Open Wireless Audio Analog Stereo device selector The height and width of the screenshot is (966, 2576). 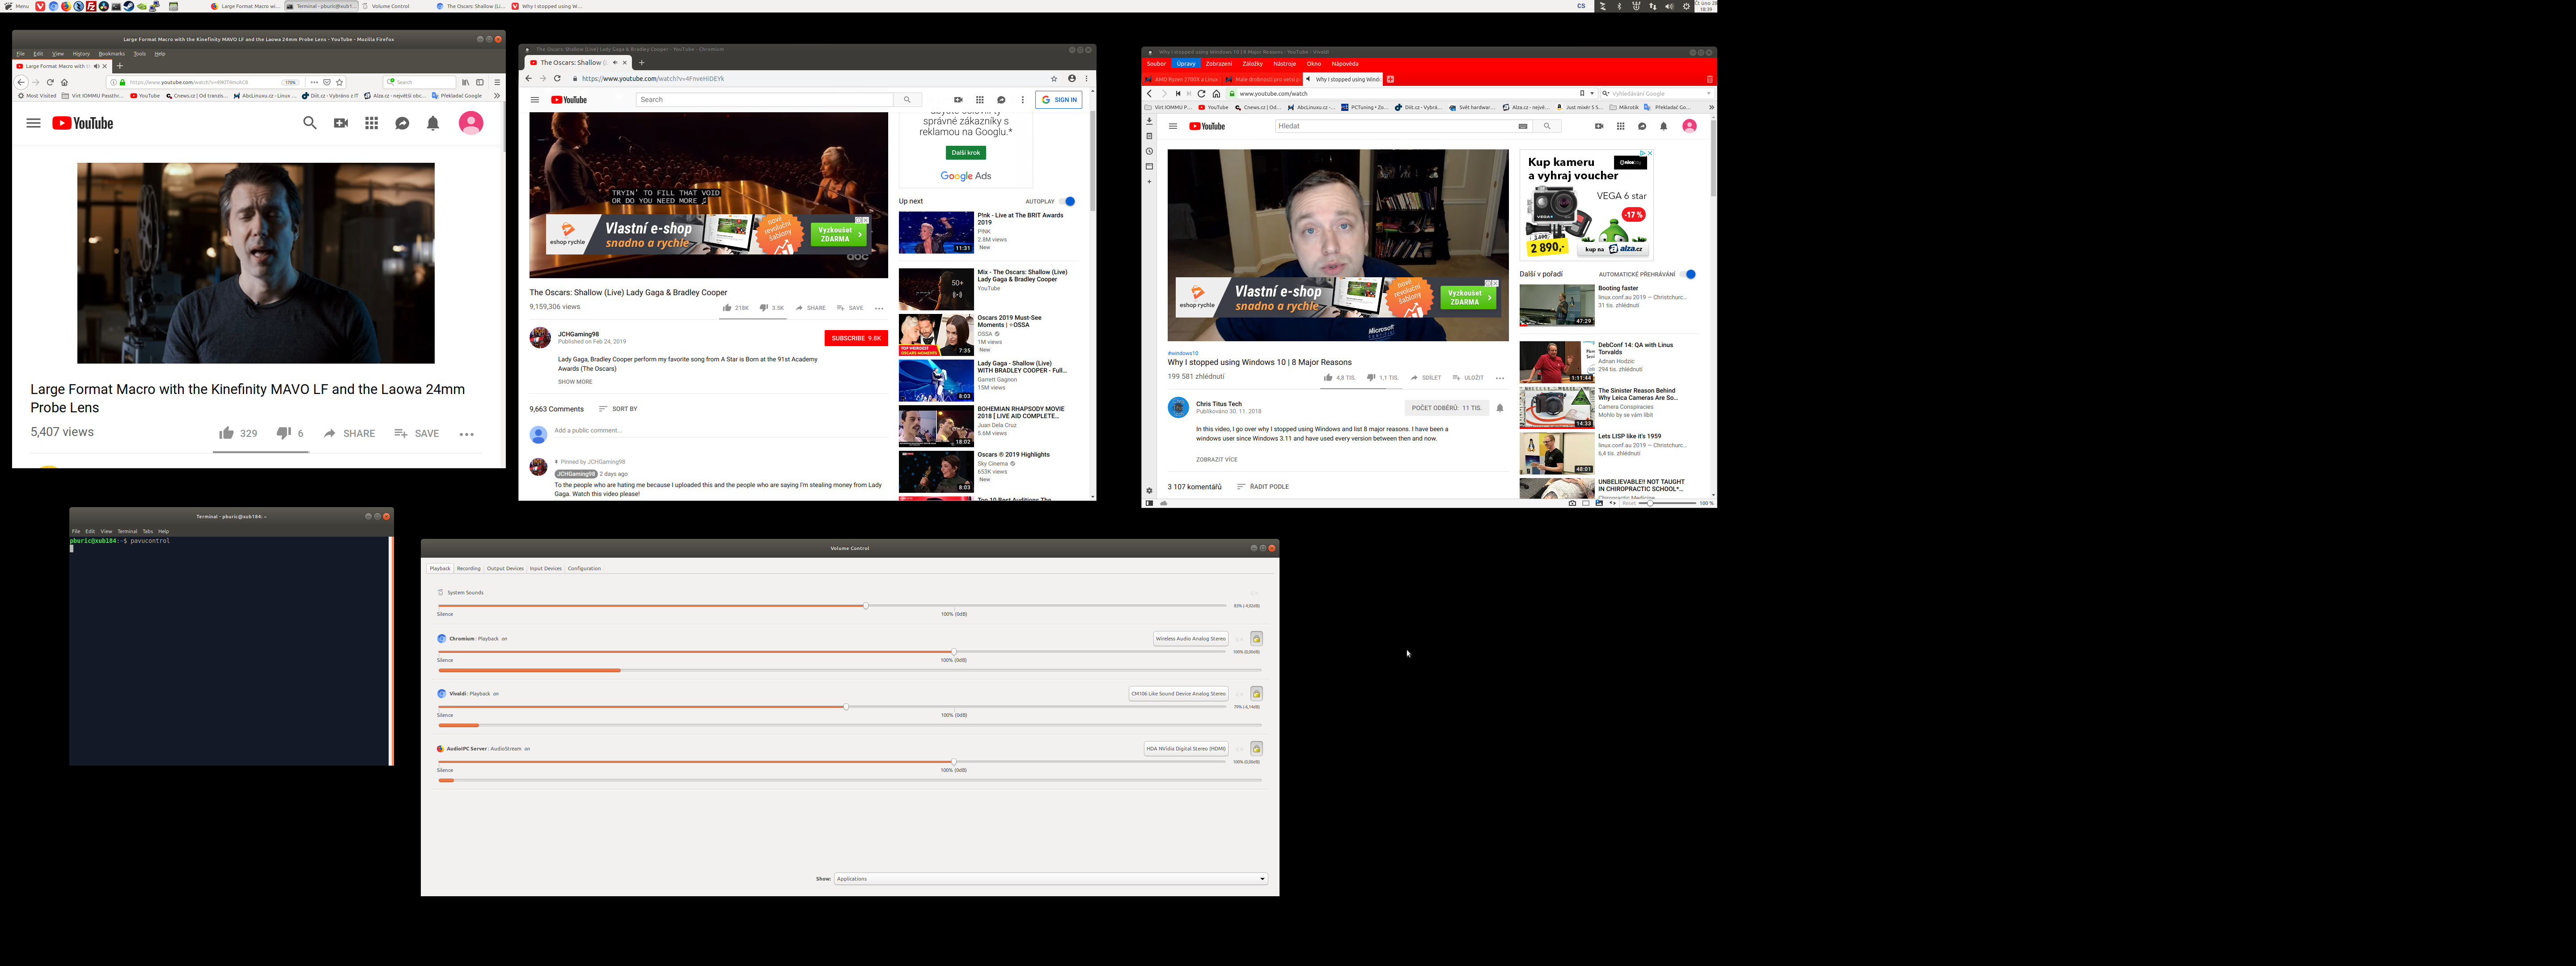(x=1190, y=638)
